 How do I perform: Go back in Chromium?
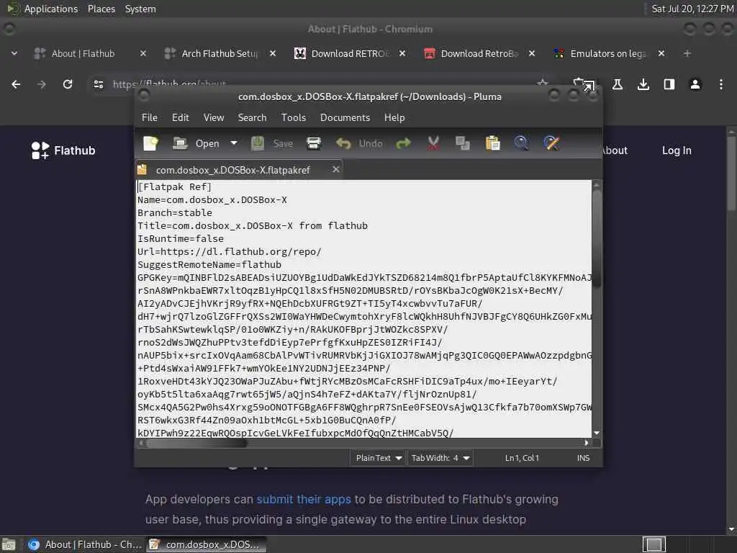(16, 84)
